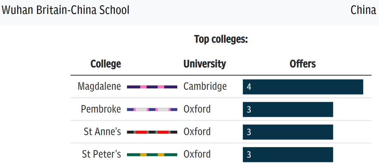Click the St Anne's college name
Viewport: 379px width, 166px height.
(102, 132)
